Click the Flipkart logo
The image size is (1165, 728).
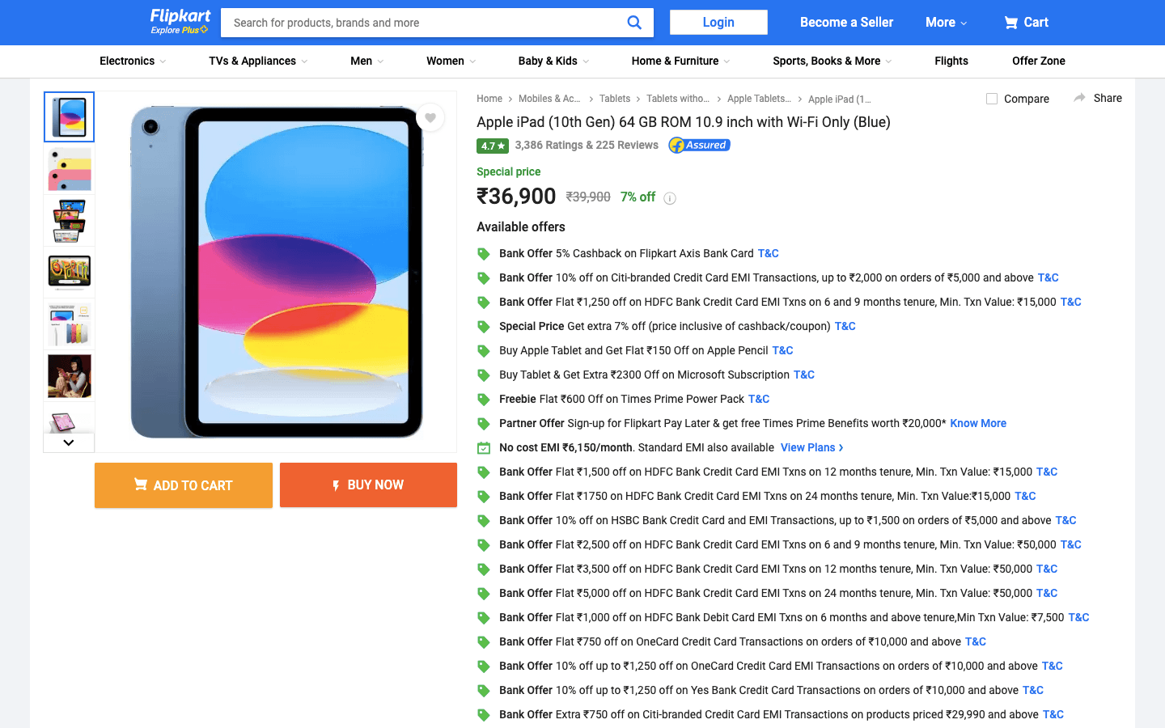(x=180, y=16)
